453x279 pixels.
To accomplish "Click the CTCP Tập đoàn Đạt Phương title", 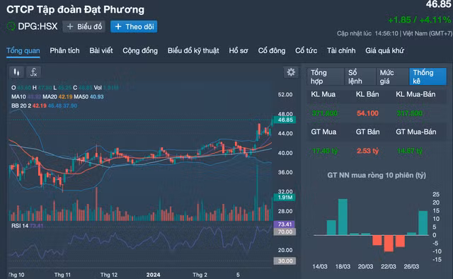I will pyautogui.click(x=76, y=9).
